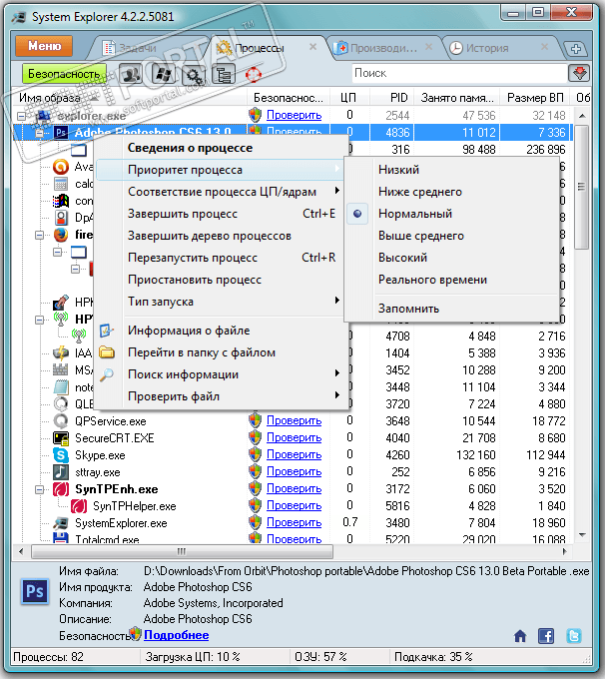The width and height of the screenshot is (605, 679).
Task: Switch to the Производи... tab
Action: tap(383, 48)
